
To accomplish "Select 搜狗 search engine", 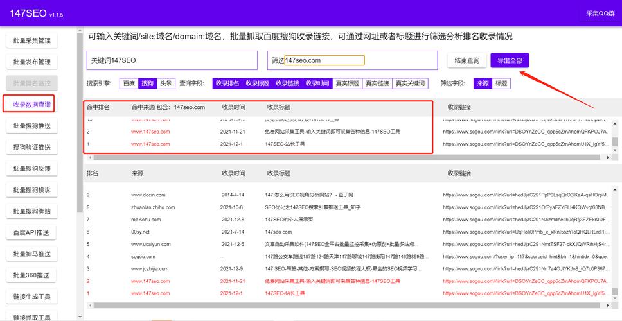I will (148, 83).
